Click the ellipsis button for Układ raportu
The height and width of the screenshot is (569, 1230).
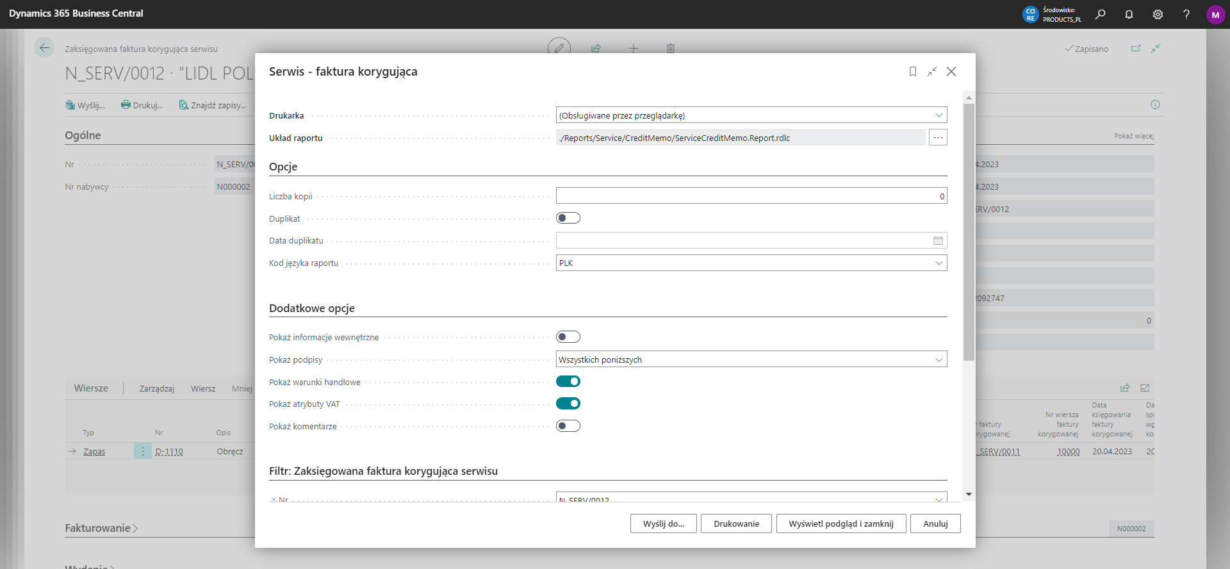click(x=938, y=137)
